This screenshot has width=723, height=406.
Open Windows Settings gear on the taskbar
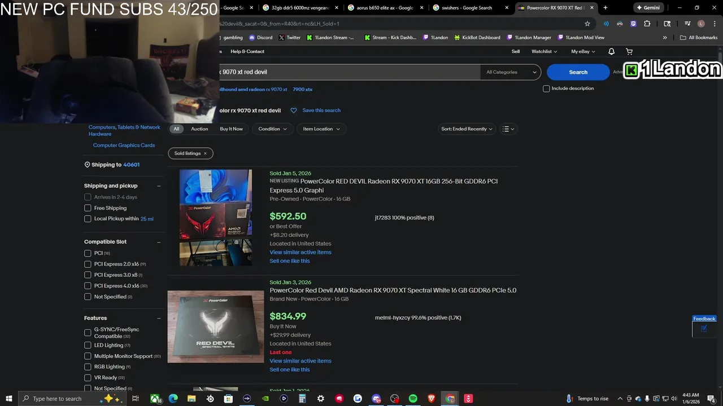click(321, 399)
